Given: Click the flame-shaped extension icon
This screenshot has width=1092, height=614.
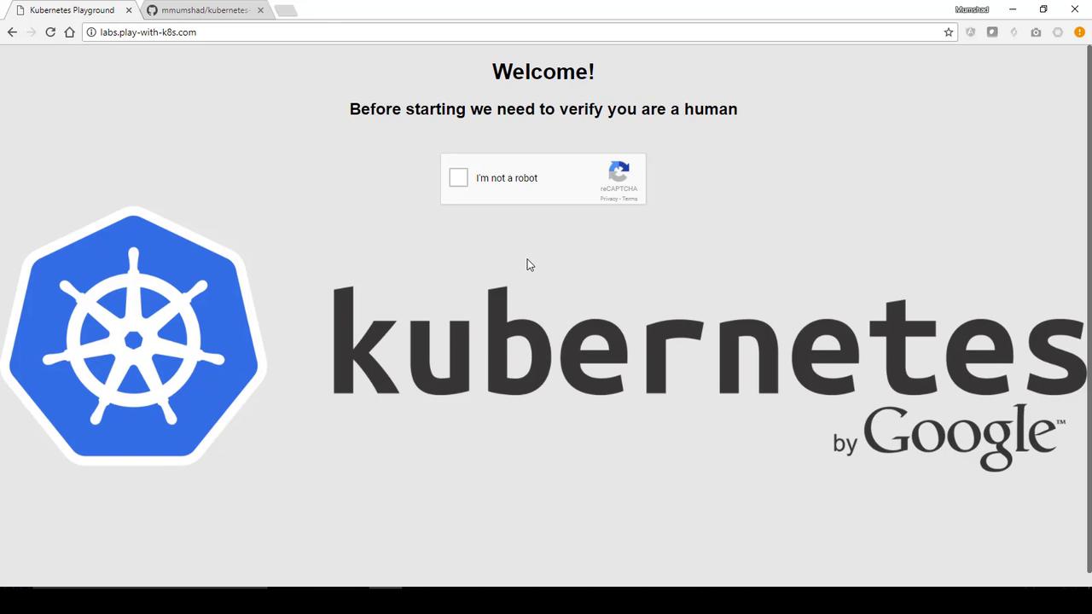Looking at the screenshot, I should click(1014, 32).
